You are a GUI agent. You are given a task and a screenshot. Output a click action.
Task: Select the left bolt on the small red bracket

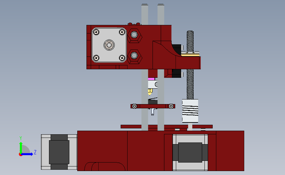[x=134, y=106]
